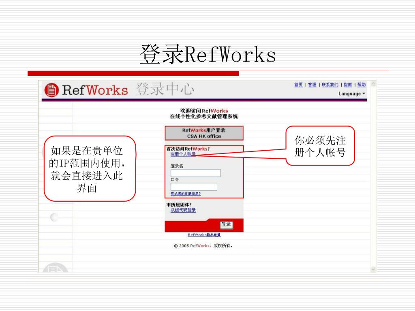Open the 首页 home link

pos(298,85)
